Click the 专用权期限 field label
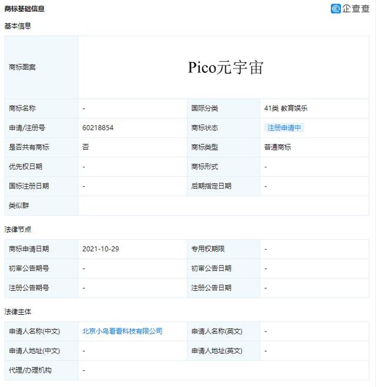This screenshot has width=376, height=387. tap(208, 249)
